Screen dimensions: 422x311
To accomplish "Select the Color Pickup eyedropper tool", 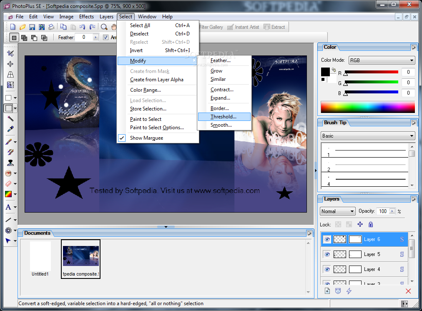I will pyautogui.click(x=10, y=129).
